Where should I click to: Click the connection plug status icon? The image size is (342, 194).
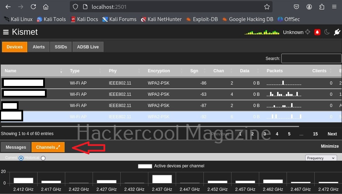pos(337,32)
